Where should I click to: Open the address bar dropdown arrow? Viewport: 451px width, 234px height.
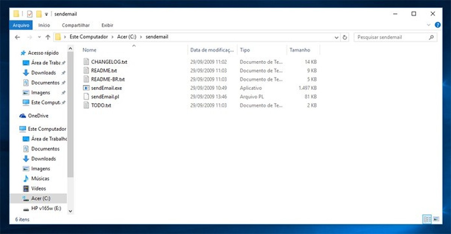pos(336,37)
